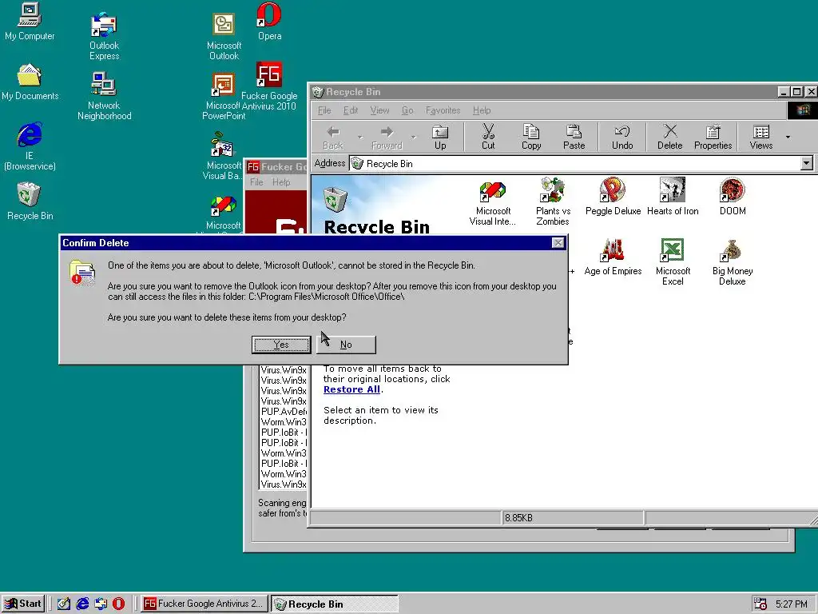Click the Views toolbar button
The image size is (818, 614).
click(x=760, y=138)
